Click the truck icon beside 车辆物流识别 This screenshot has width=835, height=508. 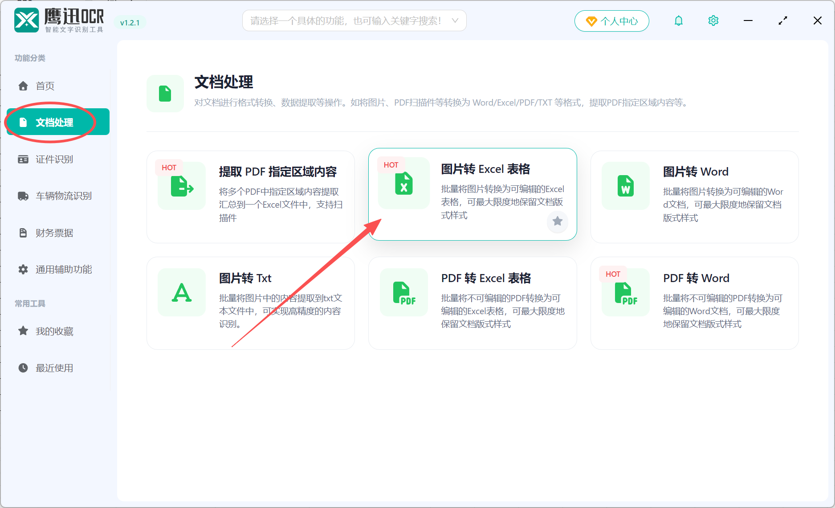click(23, 196)
